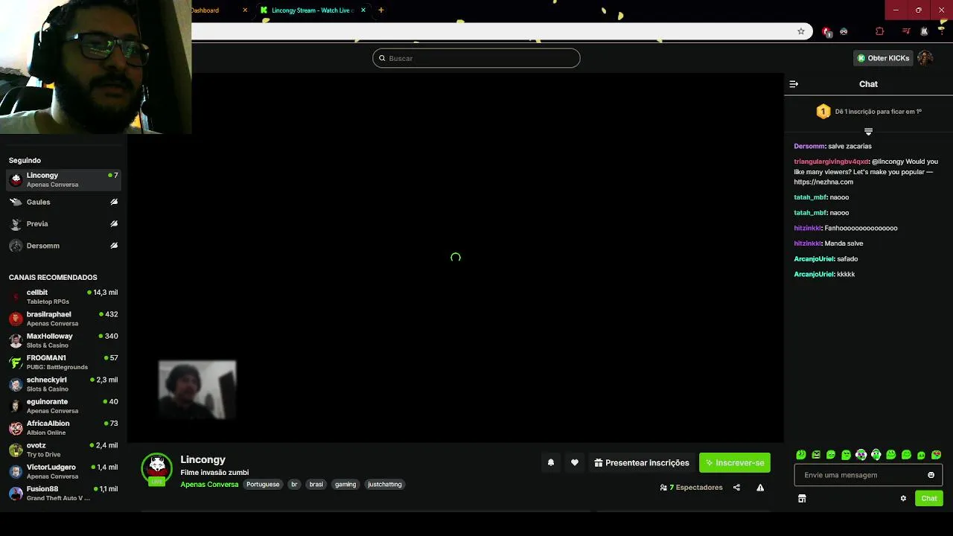
Task: Close the Lincongy Stream tab
Action: click(363, 10)
